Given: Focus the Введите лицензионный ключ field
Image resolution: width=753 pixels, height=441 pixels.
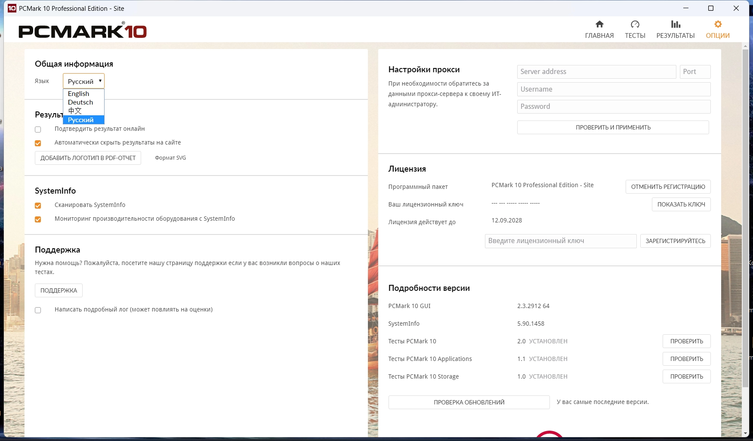Looking at the screenshot, I should (561, 241).
